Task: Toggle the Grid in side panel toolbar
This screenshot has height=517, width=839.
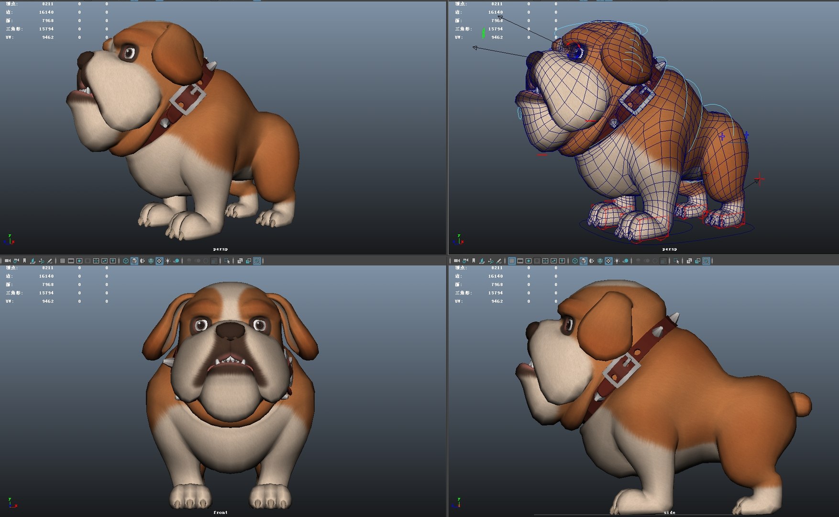Action: pos(512,261)
